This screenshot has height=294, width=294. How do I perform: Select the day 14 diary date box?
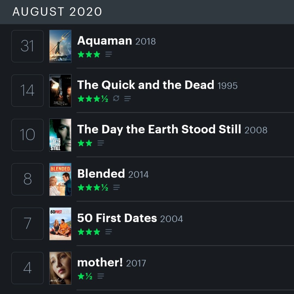[x=27, y=91]
